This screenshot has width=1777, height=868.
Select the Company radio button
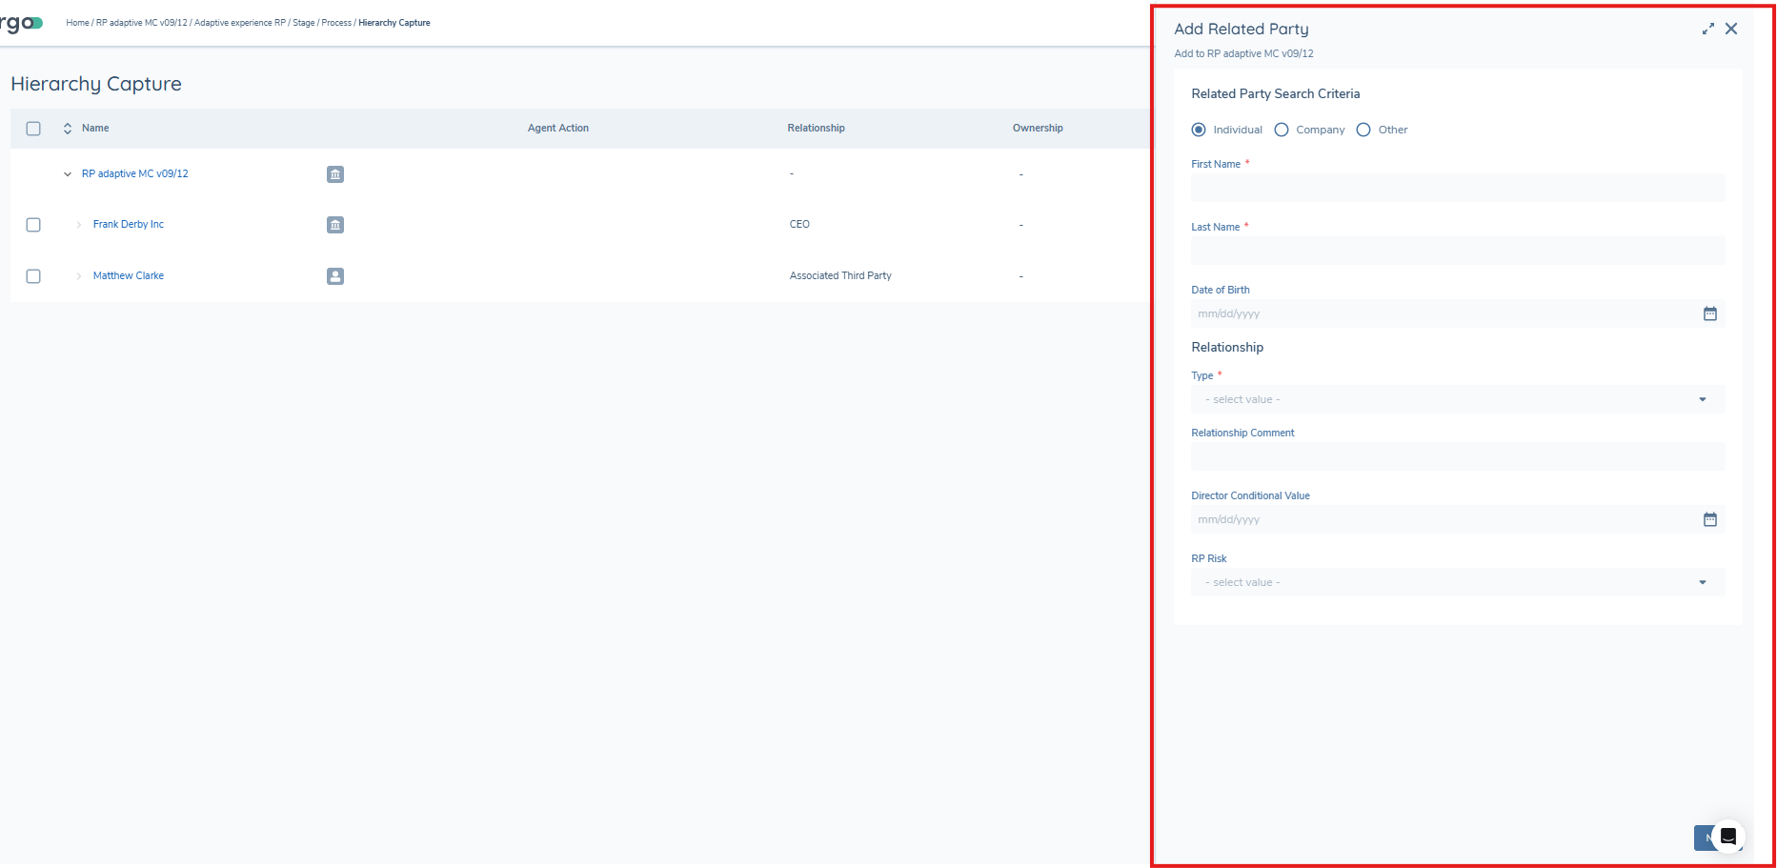point(1282,130)
